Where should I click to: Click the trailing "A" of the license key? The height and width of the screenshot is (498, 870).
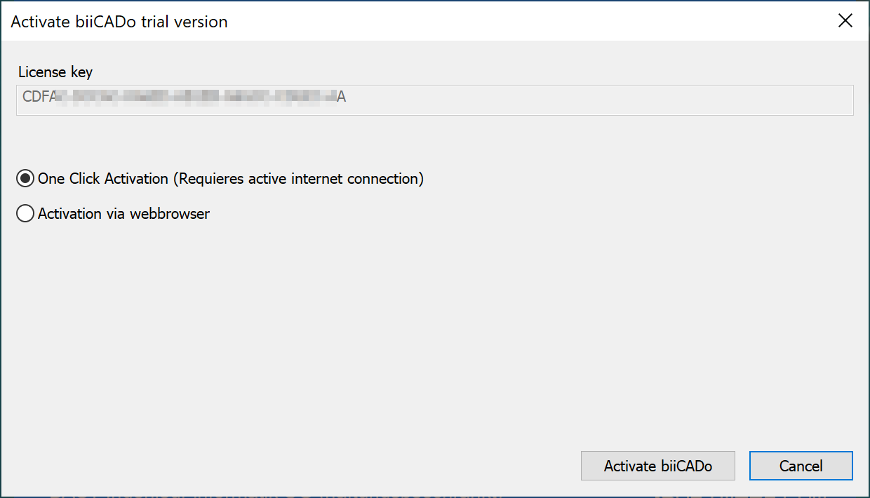pos(342,97)
